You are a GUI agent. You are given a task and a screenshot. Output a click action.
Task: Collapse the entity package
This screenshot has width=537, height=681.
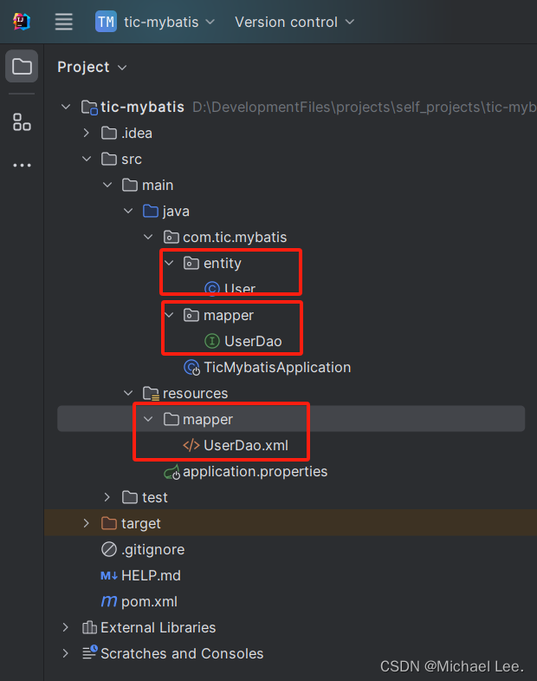pos(170,263)
